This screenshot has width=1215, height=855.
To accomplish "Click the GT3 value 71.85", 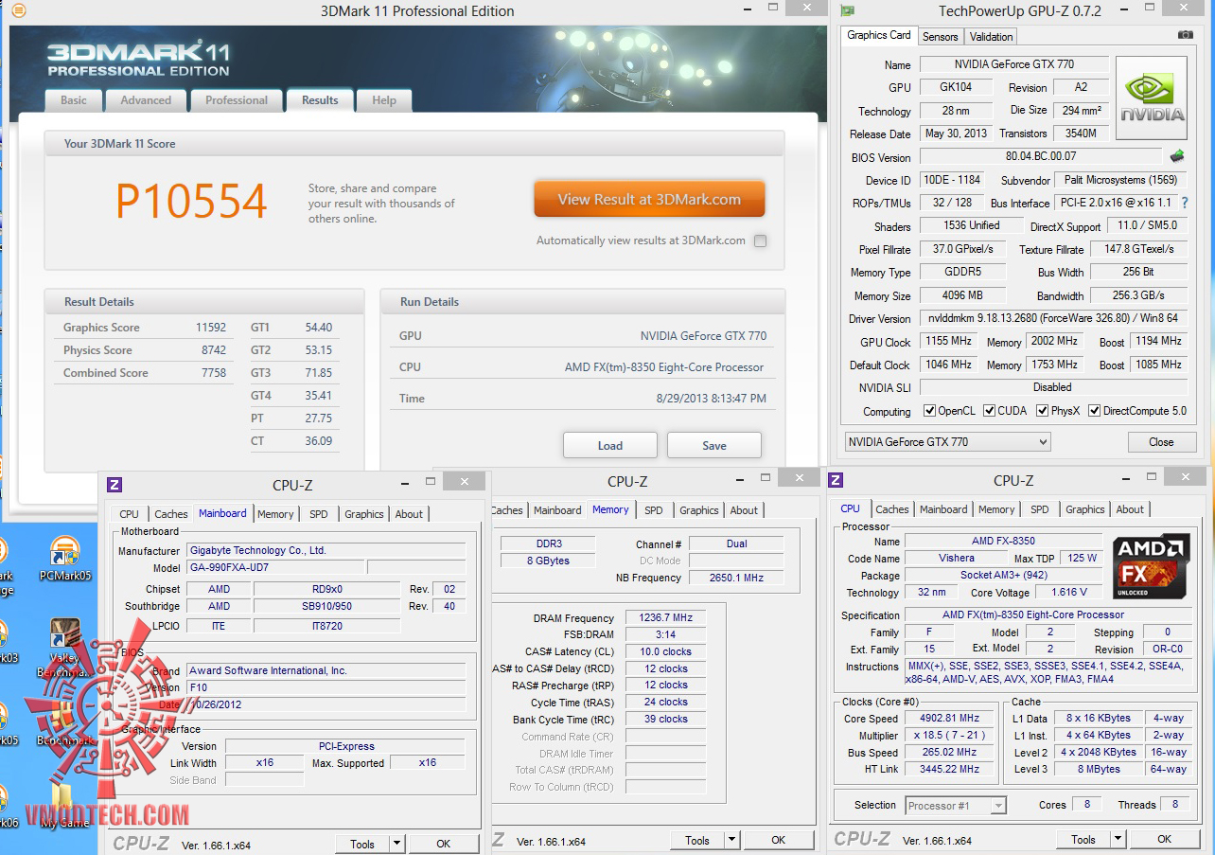I will 319,373.
